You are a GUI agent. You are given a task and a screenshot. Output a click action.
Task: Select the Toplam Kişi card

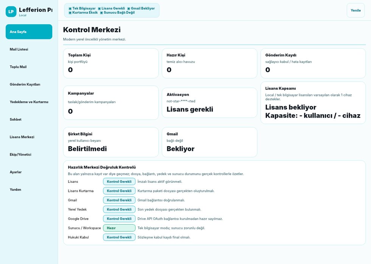(x=111, y=63)
